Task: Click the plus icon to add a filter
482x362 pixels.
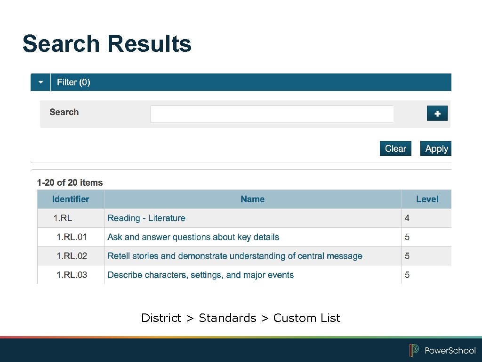Action: pyautogui.click(x=437, y=113)
